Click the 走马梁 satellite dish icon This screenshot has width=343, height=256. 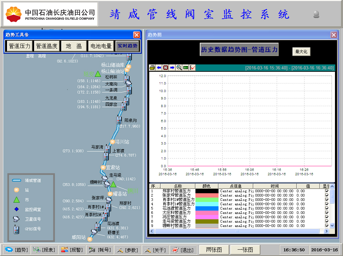(105, 178)
